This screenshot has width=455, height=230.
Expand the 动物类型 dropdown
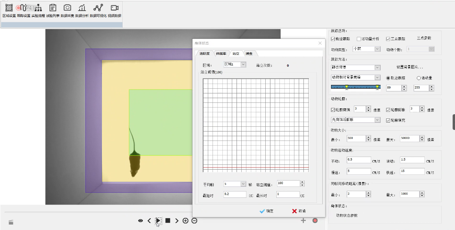pos(377,49)
